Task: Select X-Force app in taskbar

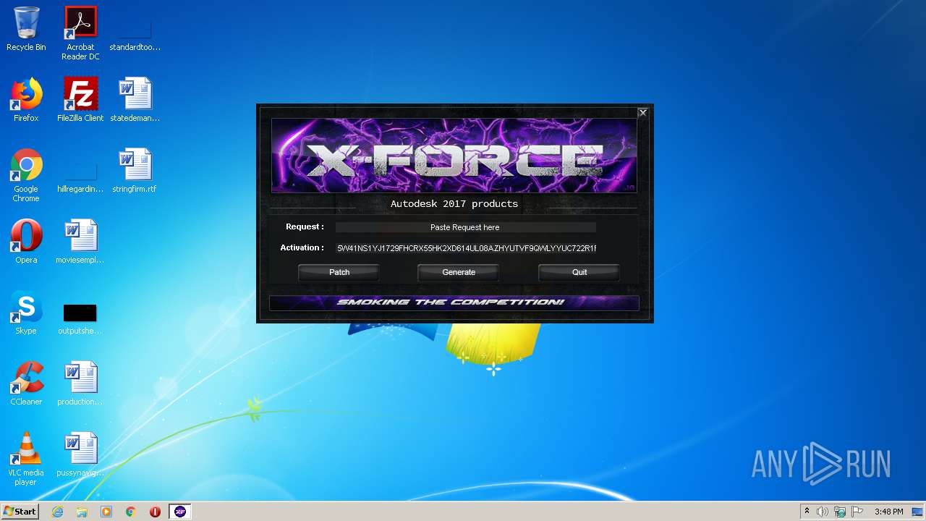Action: (x=180, y=512)
